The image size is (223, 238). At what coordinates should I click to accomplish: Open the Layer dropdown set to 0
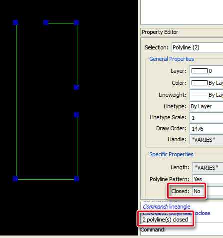point(207,71)
